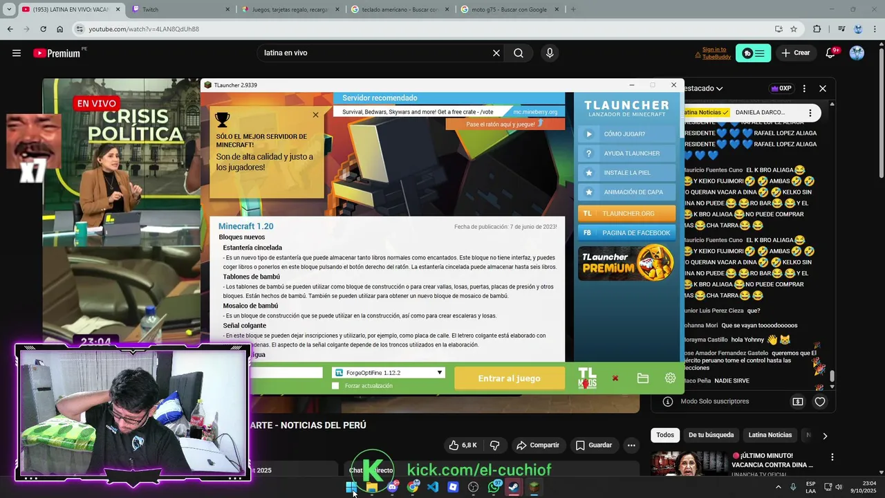Open more video actions ellipsis
This screenshot has height=498, width=885.
[631, 445]
